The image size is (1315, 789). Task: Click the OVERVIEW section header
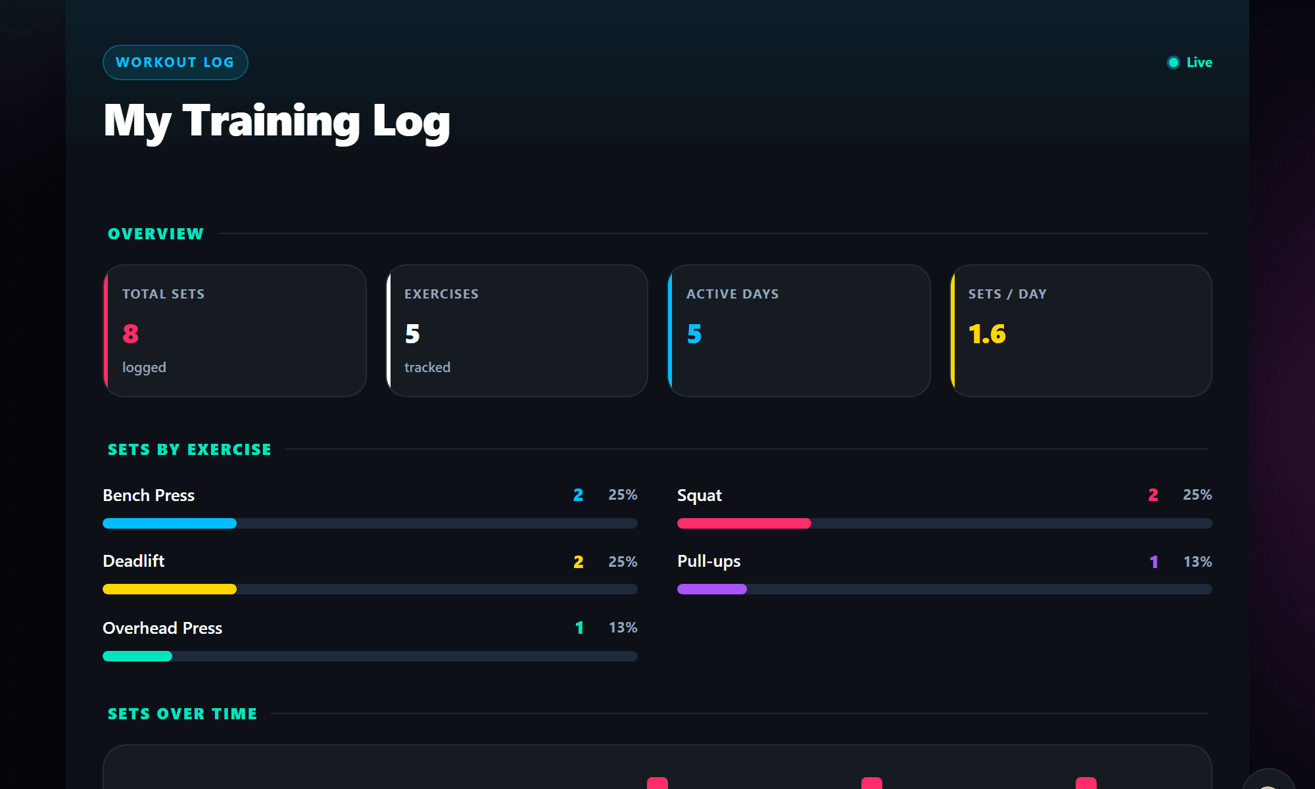tap(156, 234)
